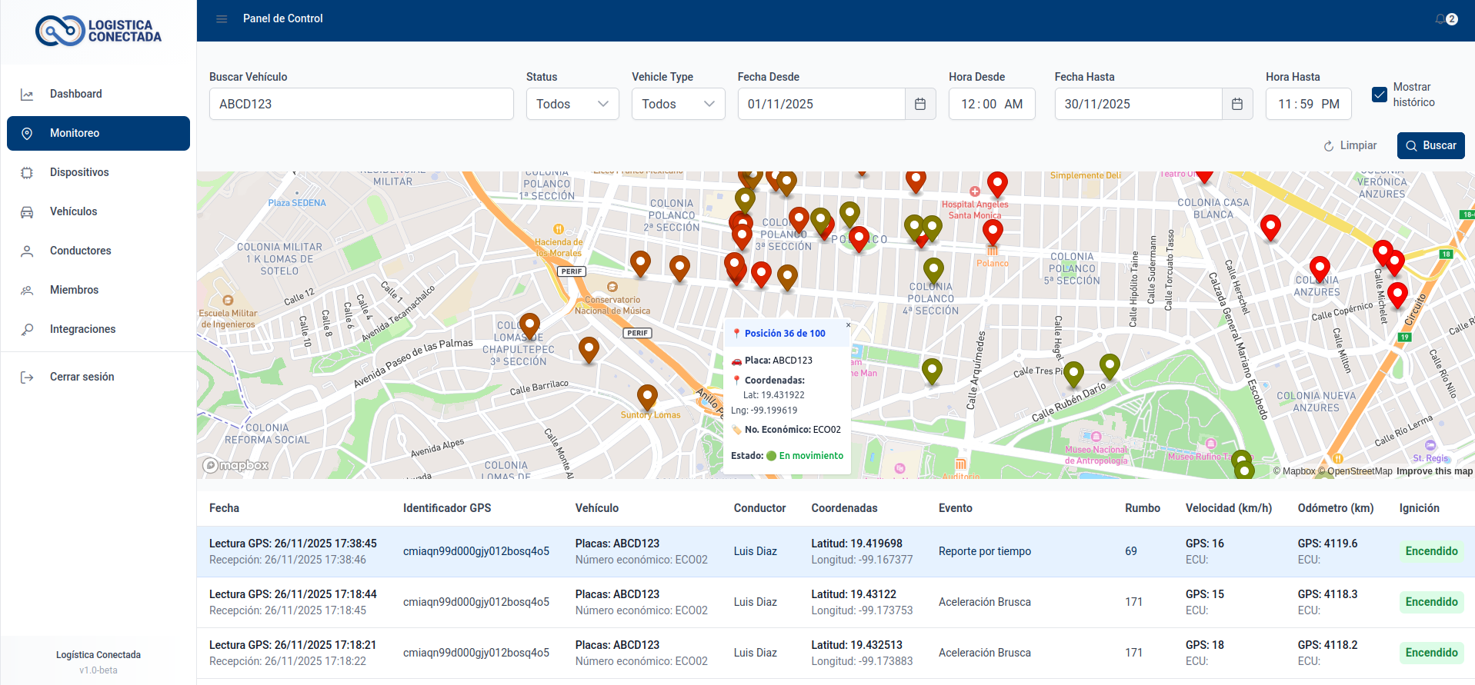Go to Dashboard in sidebar
The height and width of the screenshot is (685, 1475).
(x=75, y=94)
